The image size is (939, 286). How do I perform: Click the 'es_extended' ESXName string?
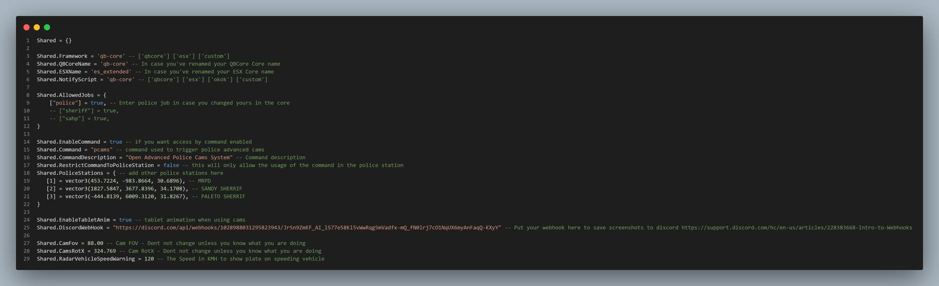pos(111,72)
